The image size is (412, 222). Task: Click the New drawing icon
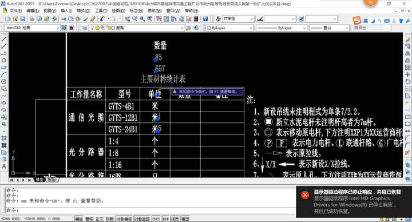(x=7, y=19)
